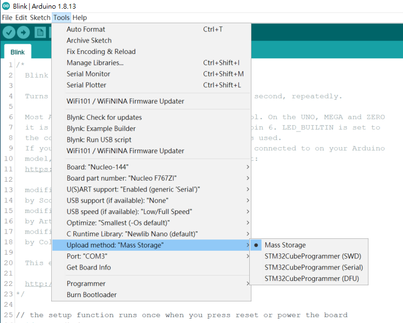Click the Verify checkmark toolbar icon
The width and height of the screenshot is (403, 323).
pos(9,32)
